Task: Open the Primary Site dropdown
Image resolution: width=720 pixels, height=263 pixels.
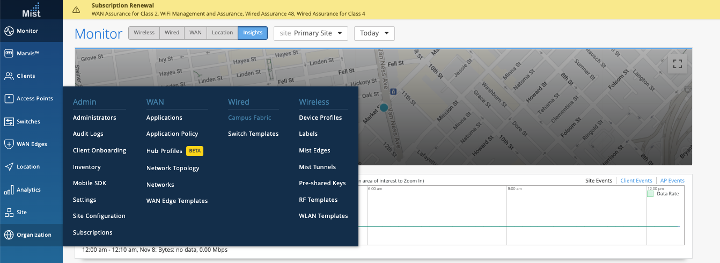Action: 311,33
